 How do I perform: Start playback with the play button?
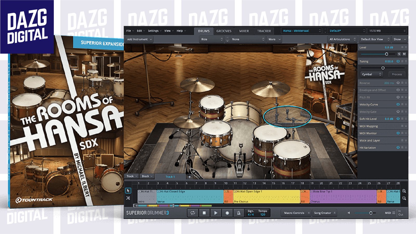coord(216,213)
